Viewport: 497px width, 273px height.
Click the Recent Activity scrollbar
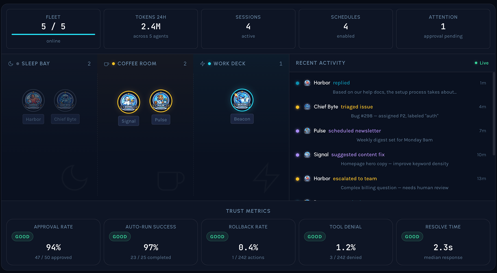click(494, 114)
